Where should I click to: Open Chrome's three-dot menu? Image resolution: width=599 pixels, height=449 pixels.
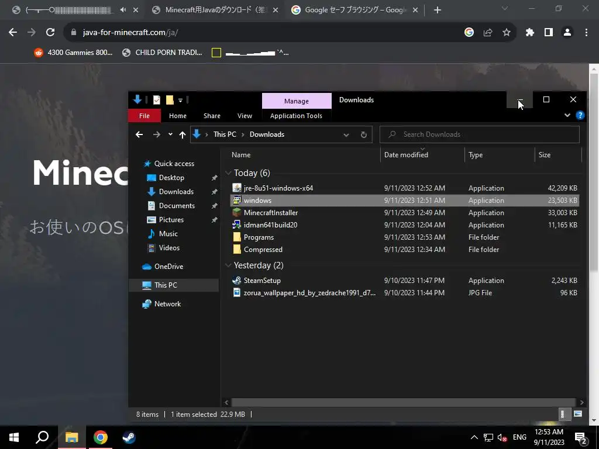click(586, 33)
